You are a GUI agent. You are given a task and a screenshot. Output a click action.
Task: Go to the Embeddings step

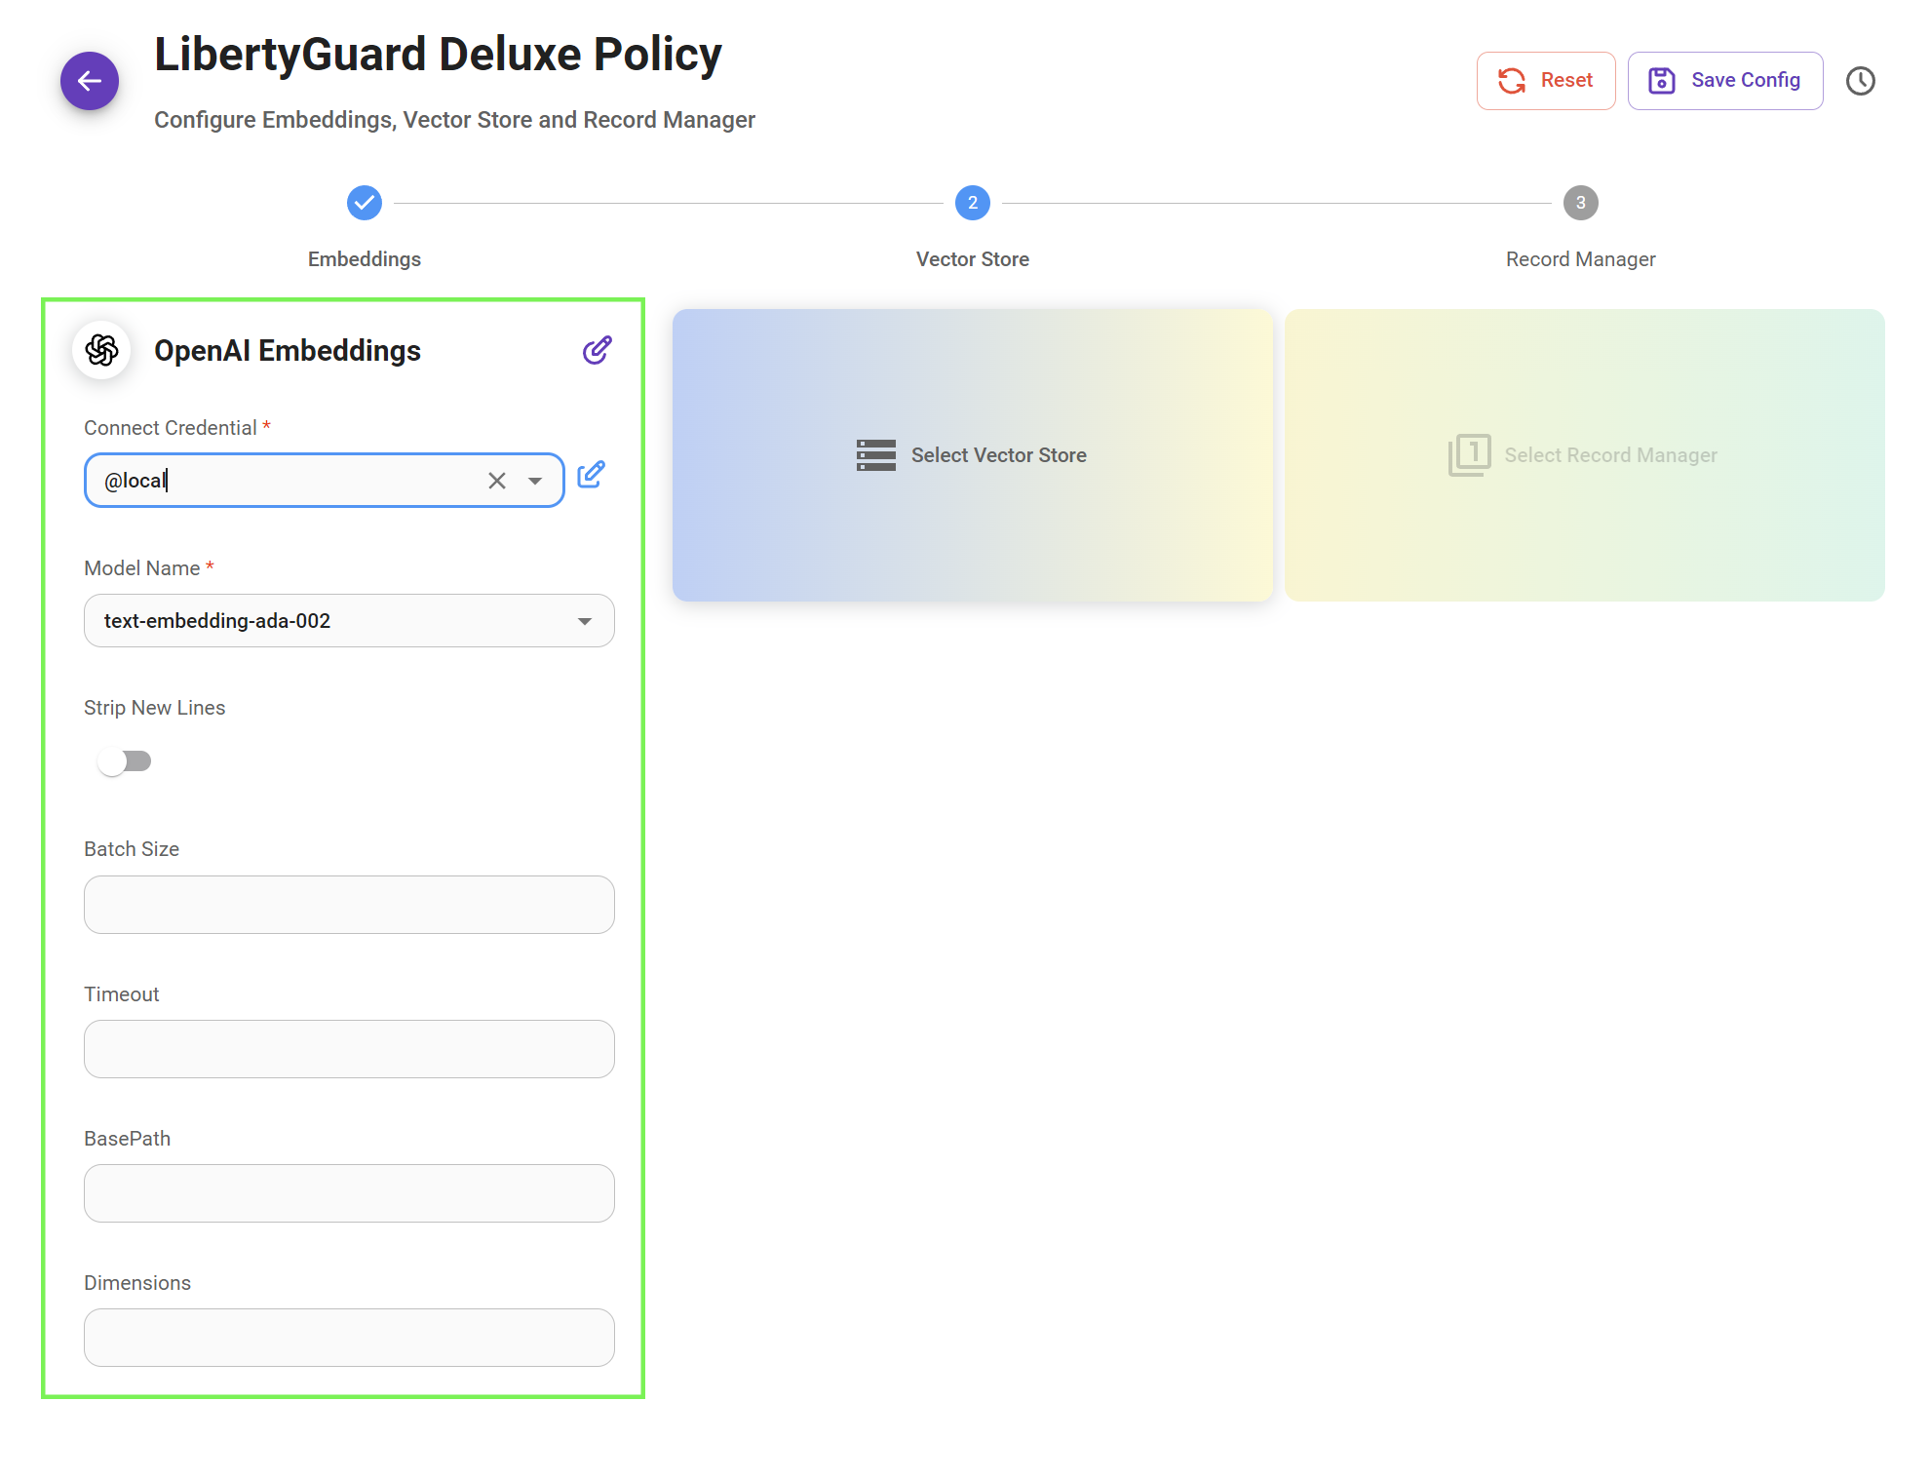pos(365,204)
